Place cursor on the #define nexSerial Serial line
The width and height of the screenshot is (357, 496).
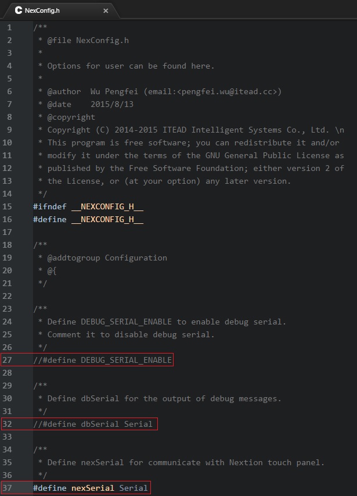91,487
